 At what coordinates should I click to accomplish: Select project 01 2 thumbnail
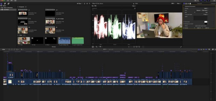tap(23, 21)
